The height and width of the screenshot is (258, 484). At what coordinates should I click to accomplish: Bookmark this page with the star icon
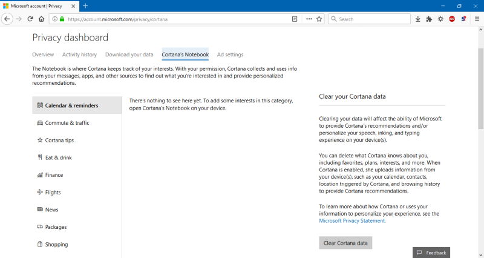coord(319,19)
